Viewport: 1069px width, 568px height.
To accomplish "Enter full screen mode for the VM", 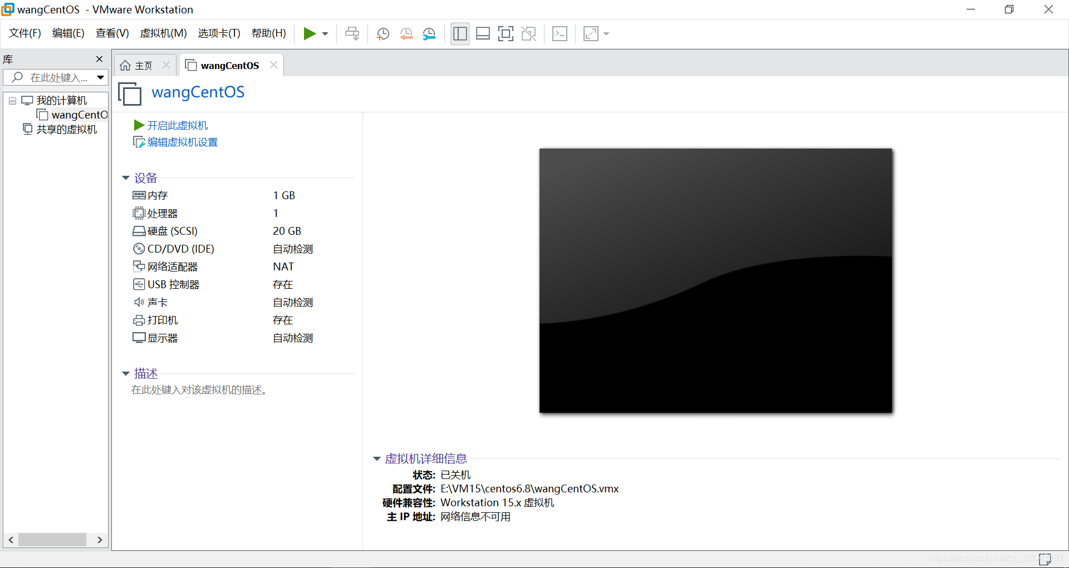I will coord(506,33).
